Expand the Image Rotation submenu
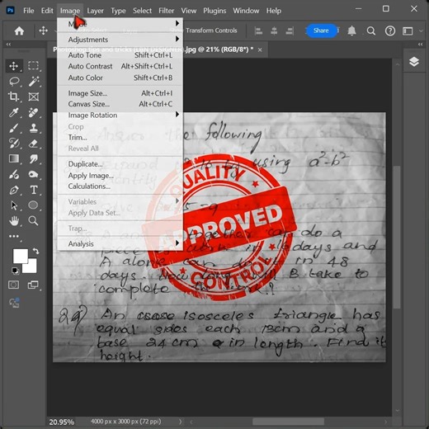 pyautogui.click(x=120, y=115)
